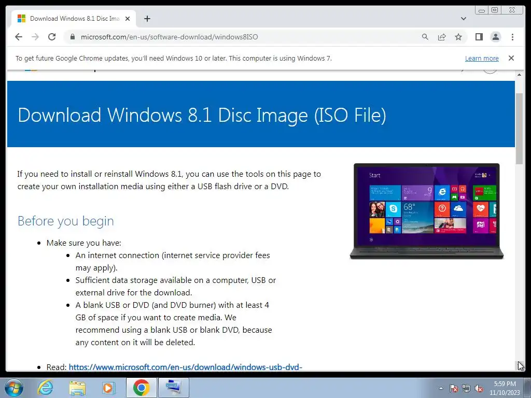
Task: Switch to Chrome in the taskbar
Action: (x=142, y=388)
